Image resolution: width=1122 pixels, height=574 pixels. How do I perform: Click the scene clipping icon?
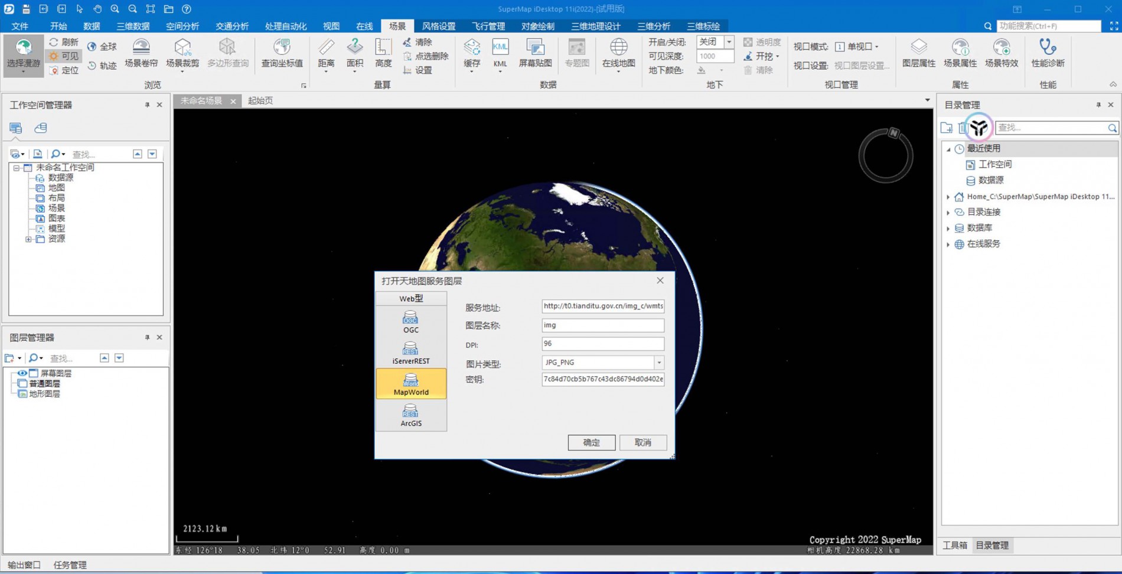pyautogui.click(x=182, y=52)
